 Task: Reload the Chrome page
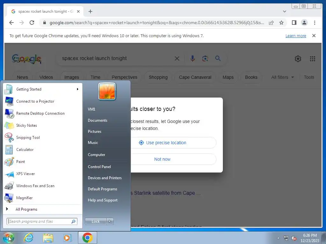(32, 23)
